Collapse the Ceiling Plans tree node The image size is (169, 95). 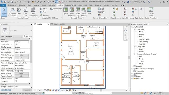coord(135,46)
